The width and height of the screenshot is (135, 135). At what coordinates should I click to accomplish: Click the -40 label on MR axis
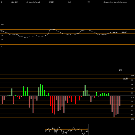point(132,106)
